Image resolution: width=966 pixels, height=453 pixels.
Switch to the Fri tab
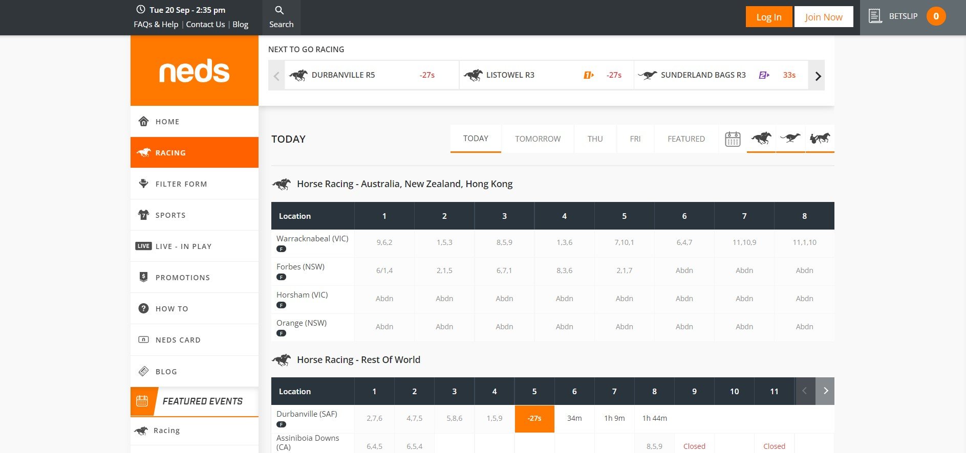click(x=635, y=139)
